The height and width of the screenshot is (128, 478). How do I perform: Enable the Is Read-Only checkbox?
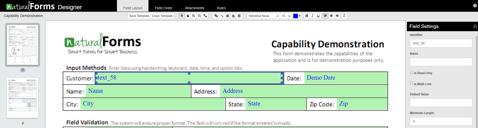[411, 72]
